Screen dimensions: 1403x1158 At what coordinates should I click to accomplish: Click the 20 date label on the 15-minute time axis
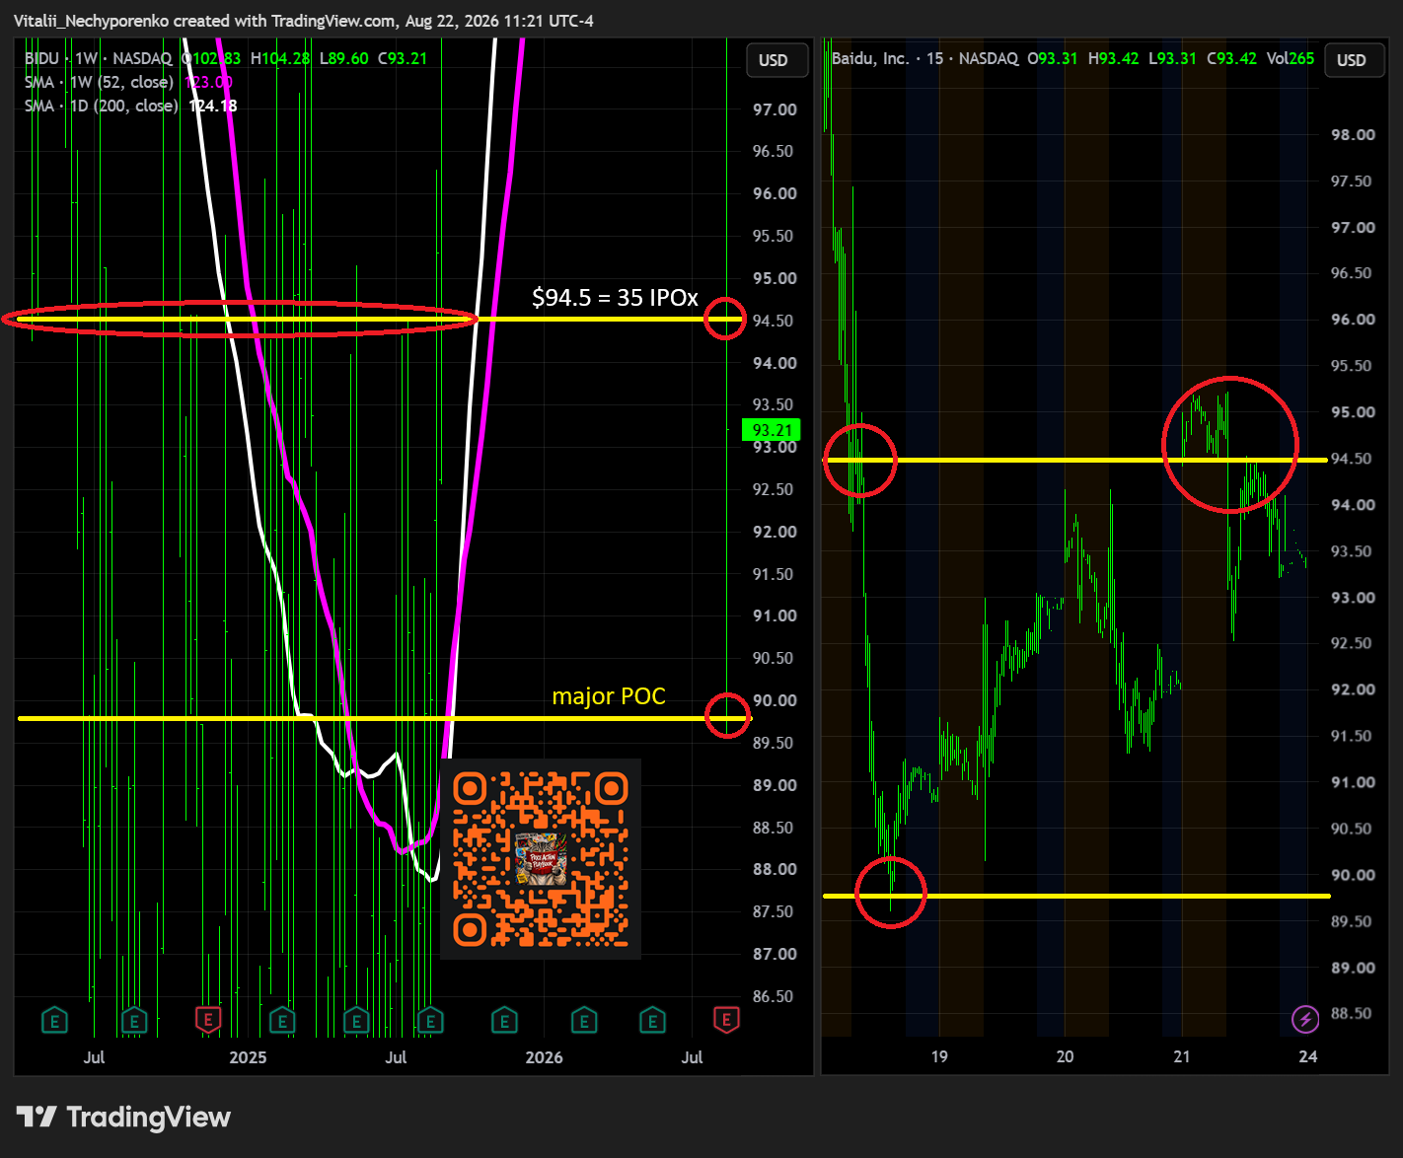(1065, 1056)
